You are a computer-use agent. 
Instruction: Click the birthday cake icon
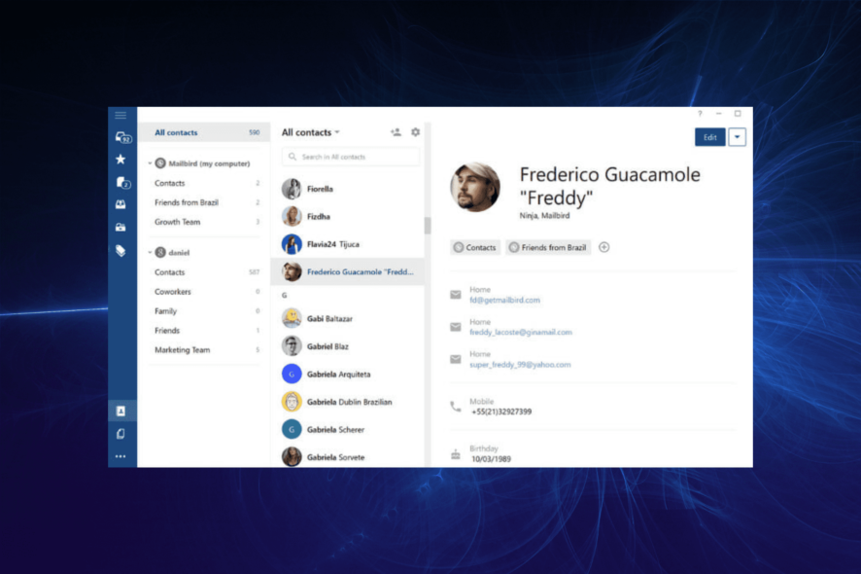point(455,454)
